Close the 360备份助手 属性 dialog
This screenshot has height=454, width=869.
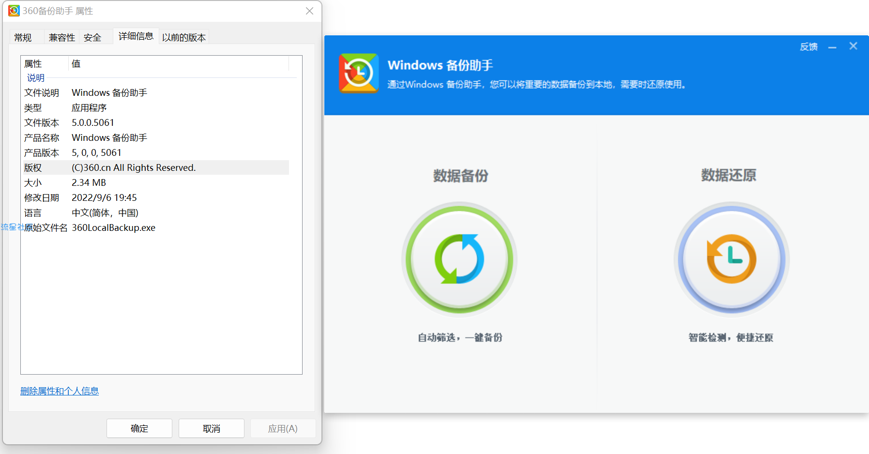coord(309,11)
